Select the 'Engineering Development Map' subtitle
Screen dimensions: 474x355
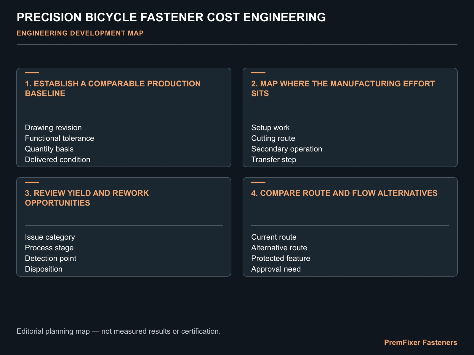pyautogui.click(x=80, y=33)
